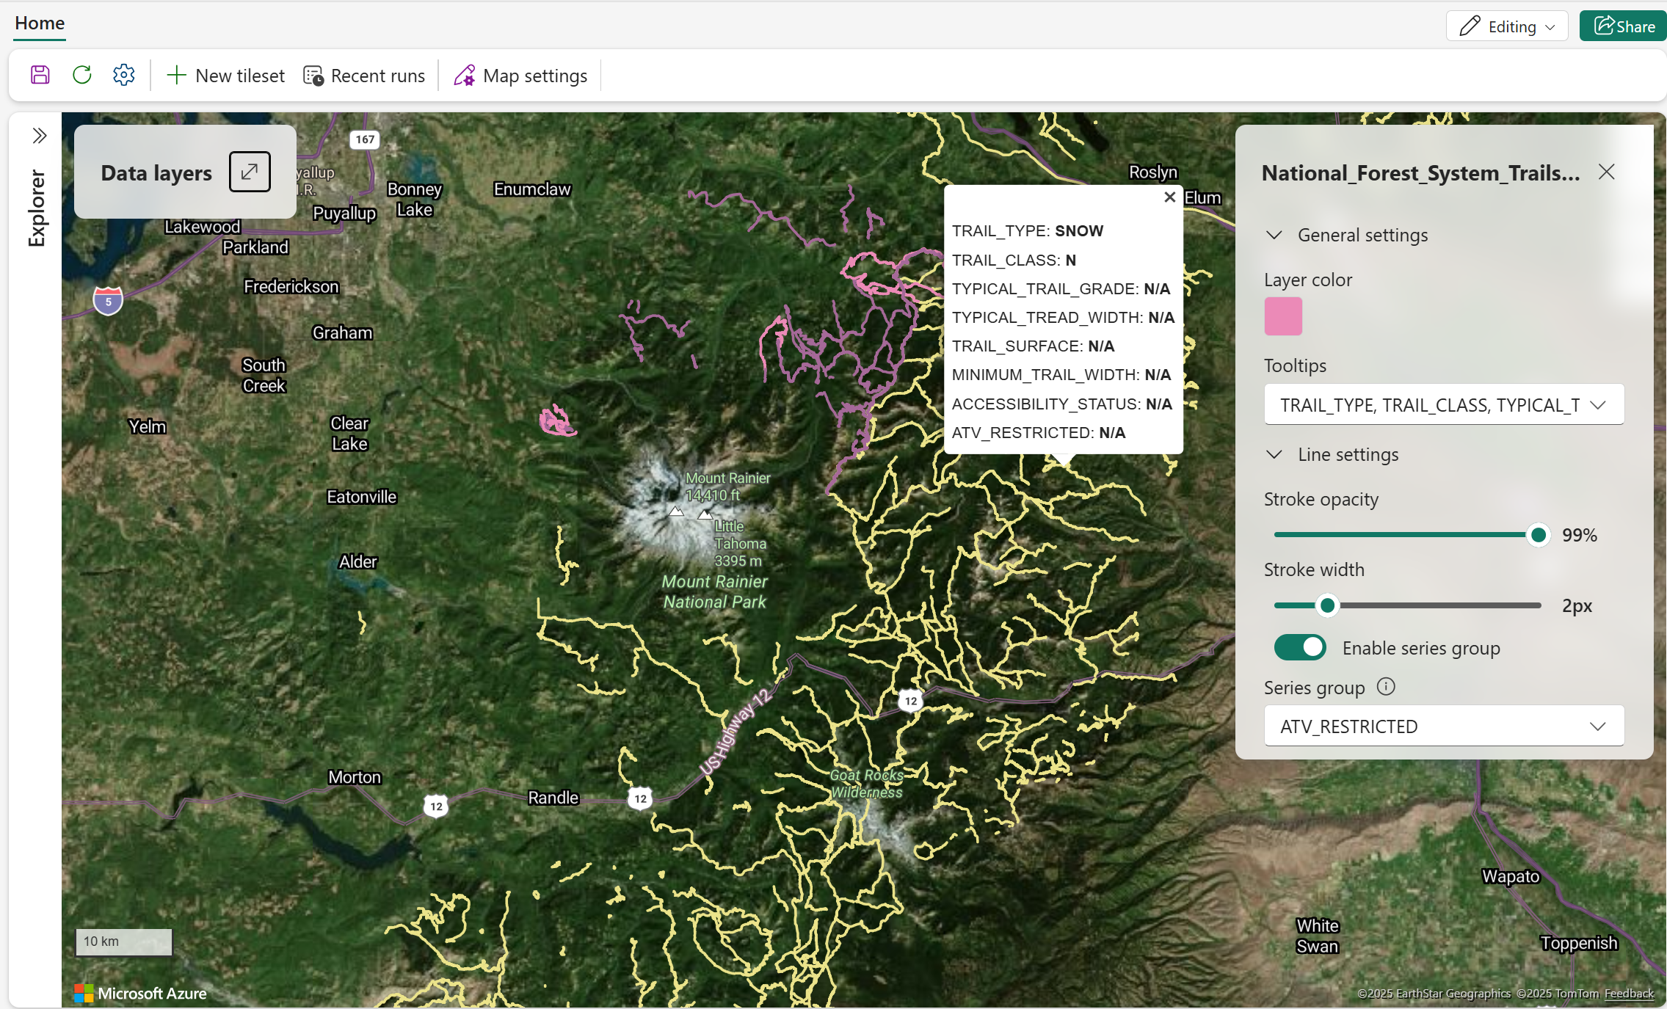The height and width of the screenshot is (1009, 1667).
Task: Click the Save icon in toolbar
Action: click(40, 75)
